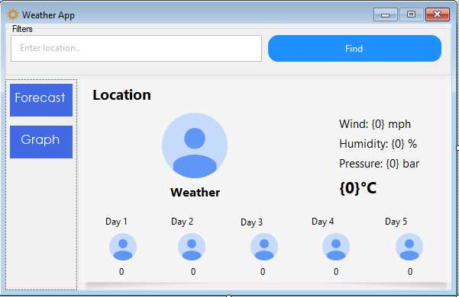Maximize the Weather App window
The image size is (459, 297).
click(x=411, y=14)
